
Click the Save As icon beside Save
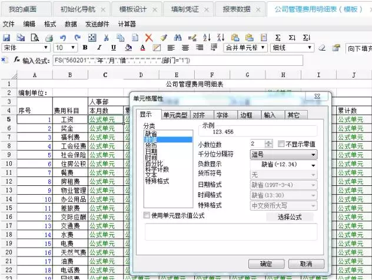pyautogui.click(x=21, y=38)
